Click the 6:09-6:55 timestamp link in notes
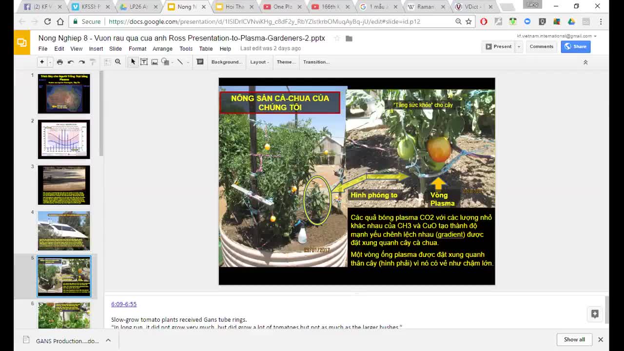624x351 pixels. point(124,304)
